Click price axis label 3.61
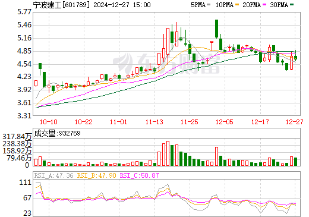 24,103
